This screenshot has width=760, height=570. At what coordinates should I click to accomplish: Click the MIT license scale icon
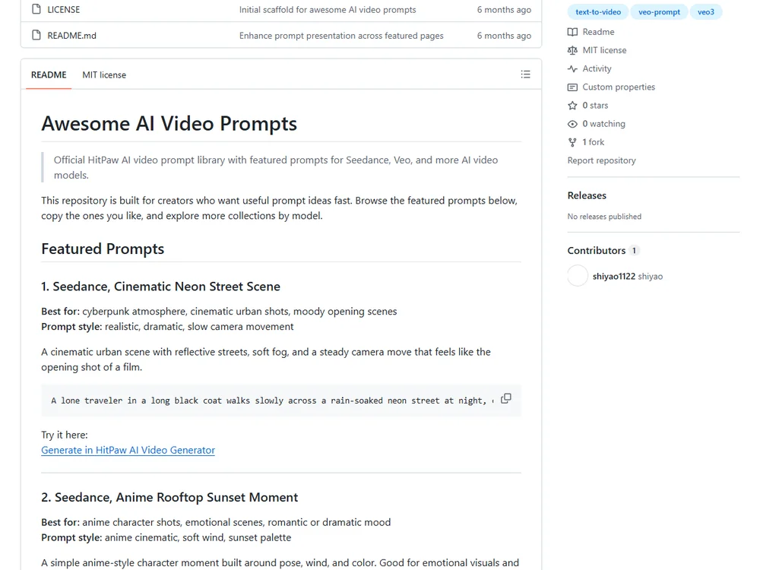572,50
